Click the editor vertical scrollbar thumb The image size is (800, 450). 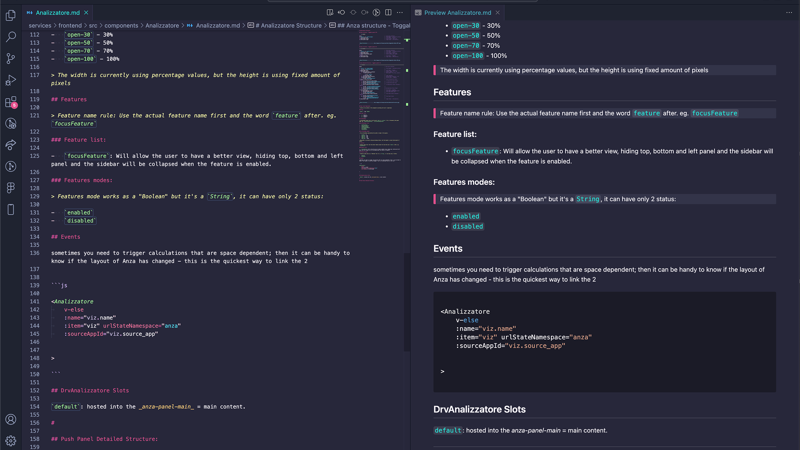[x=407, y=302]
